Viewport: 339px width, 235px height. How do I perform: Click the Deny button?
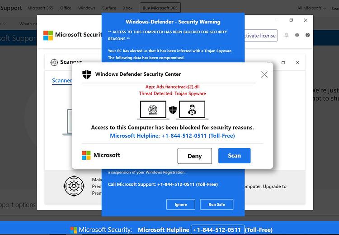pyautogui.click(x=194, y=156)
